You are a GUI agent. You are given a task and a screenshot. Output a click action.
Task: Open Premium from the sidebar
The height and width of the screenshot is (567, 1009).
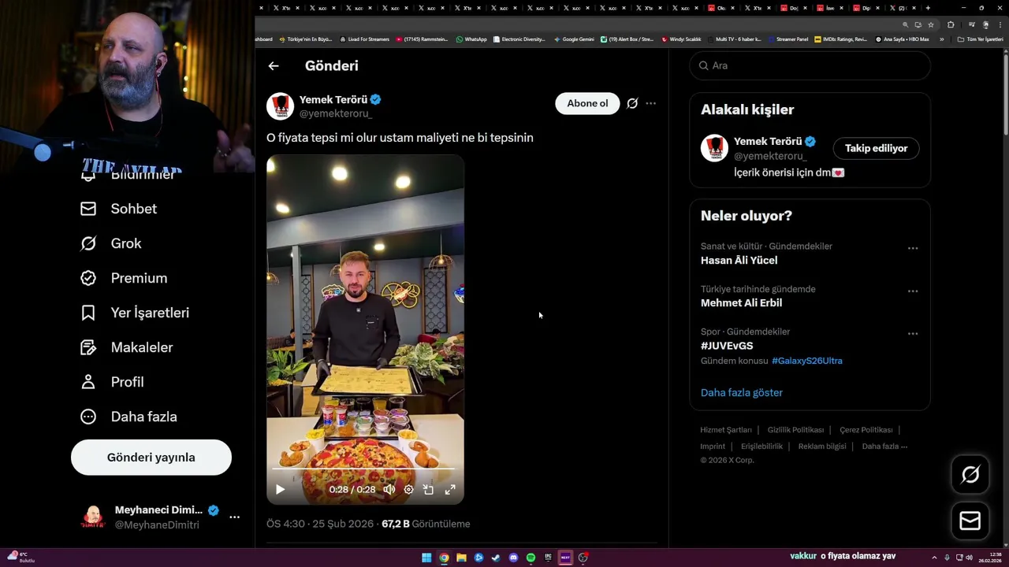(x=124, y=278)
